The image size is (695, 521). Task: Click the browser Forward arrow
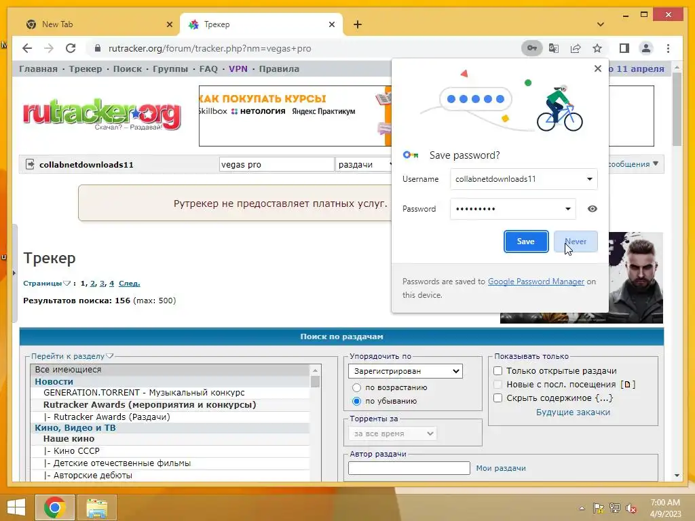pyautogui.click(x=49, y=48)
